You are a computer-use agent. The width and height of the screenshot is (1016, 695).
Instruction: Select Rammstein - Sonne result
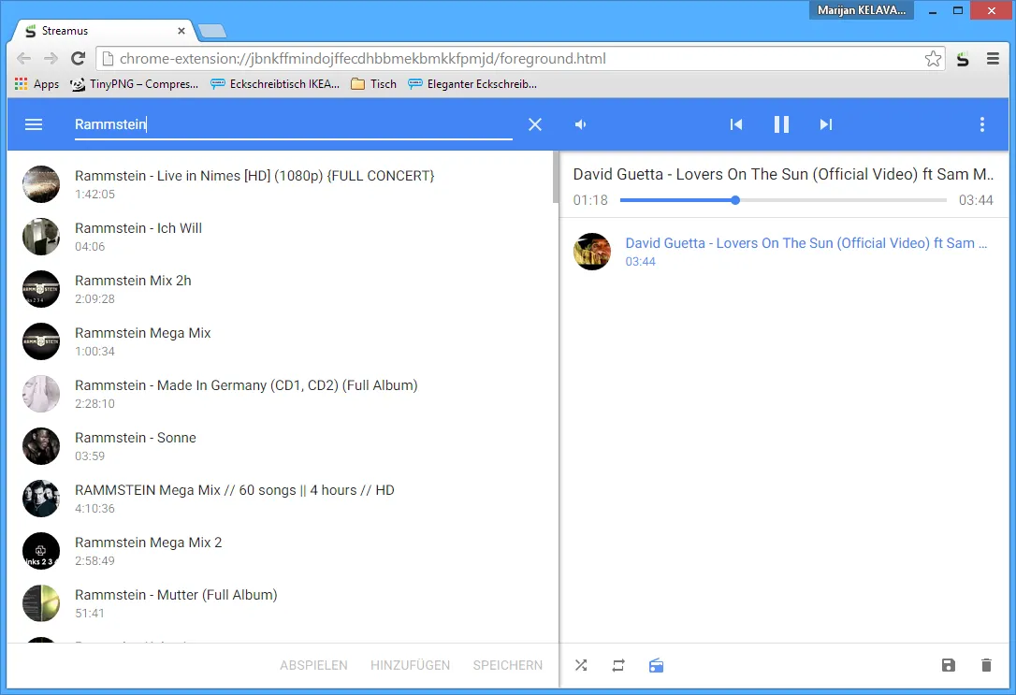(x=280, y=446)
